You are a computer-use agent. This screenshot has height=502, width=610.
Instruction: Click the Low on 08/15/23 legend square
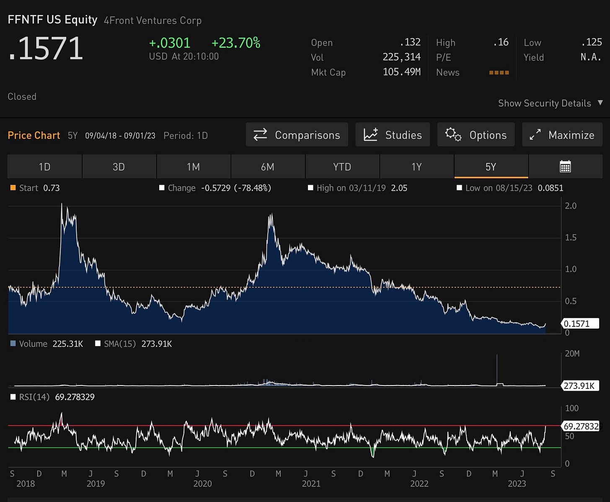coord(459,188)
